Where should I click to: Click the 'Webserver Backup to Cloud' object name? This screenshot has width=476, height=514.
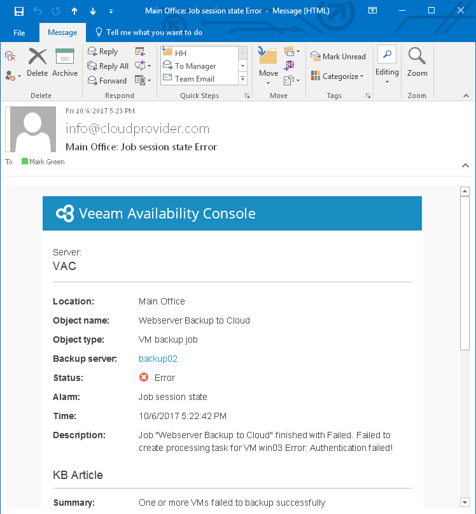pos(194,320)
